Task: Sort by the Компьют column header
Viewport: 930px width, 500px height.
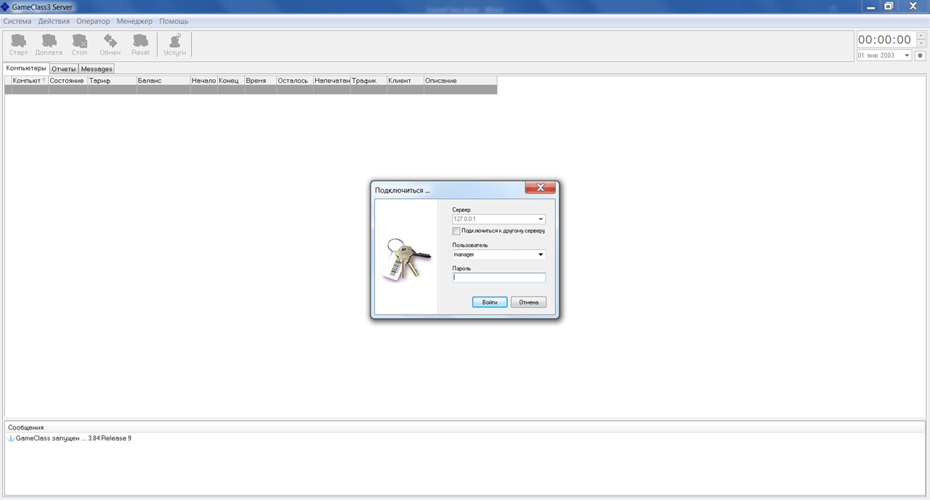Action: tap(30, 81)
